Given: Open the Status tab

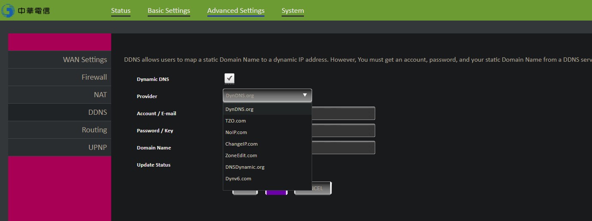Looking at the screenshot, I should tap(121, 11).
